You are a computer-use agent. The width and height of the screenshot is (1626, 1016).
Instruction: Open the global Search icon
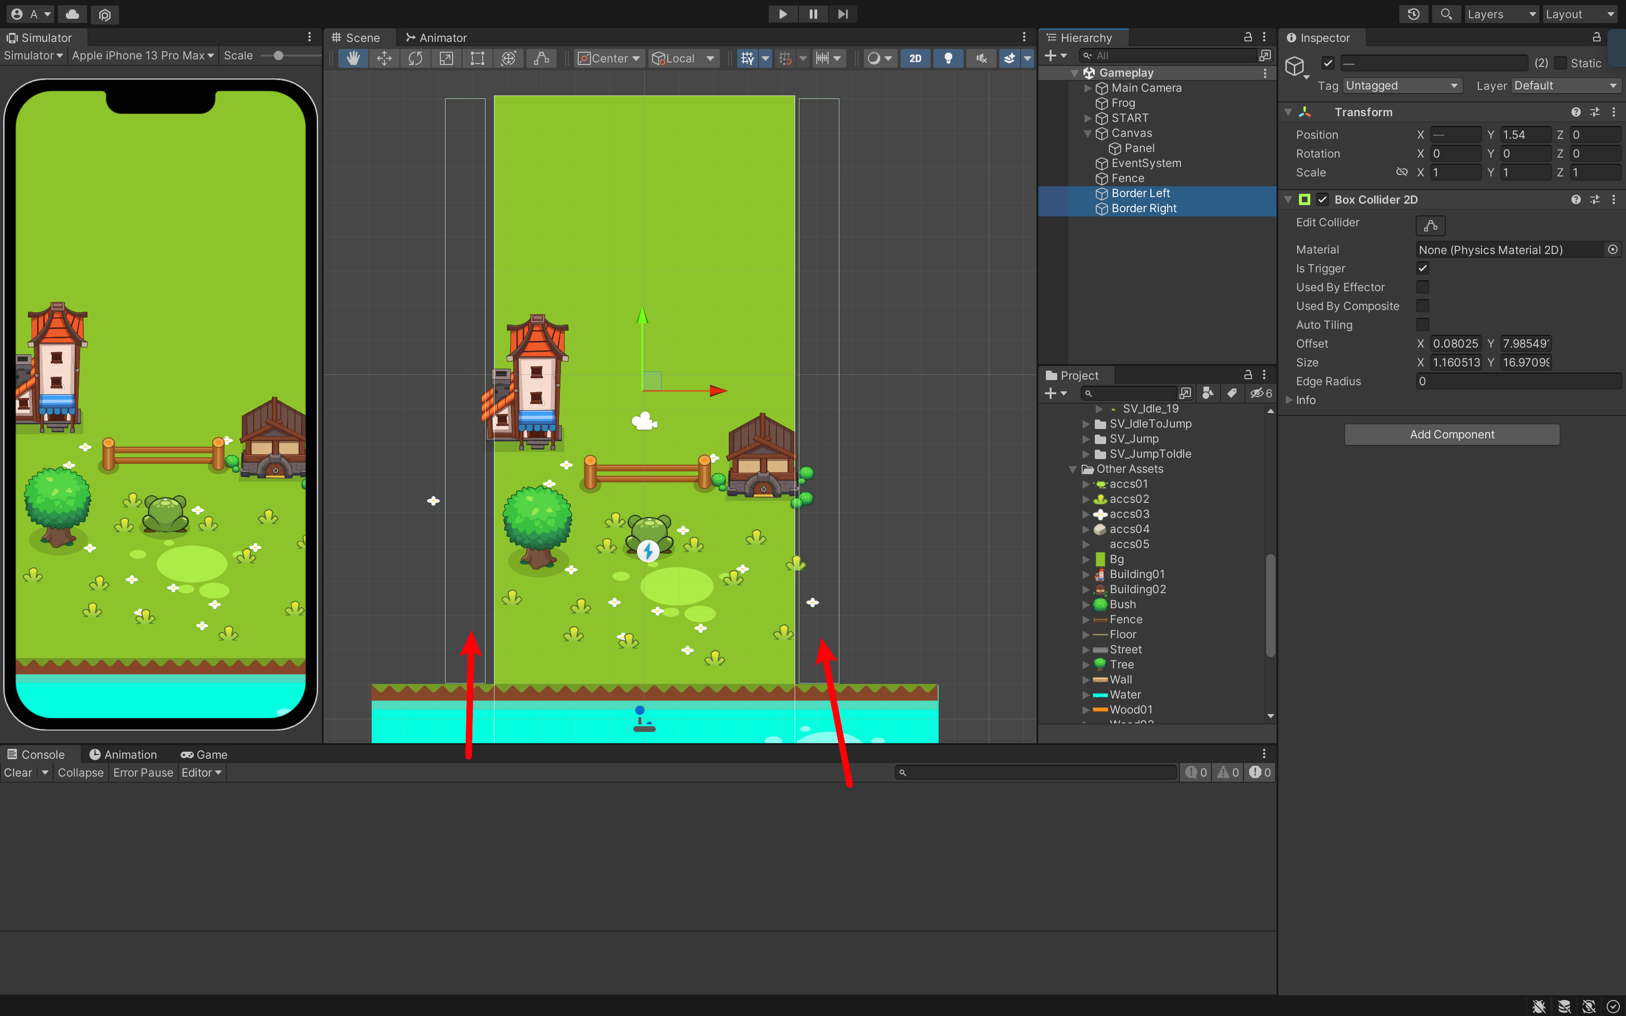[x=1446, y=14]
